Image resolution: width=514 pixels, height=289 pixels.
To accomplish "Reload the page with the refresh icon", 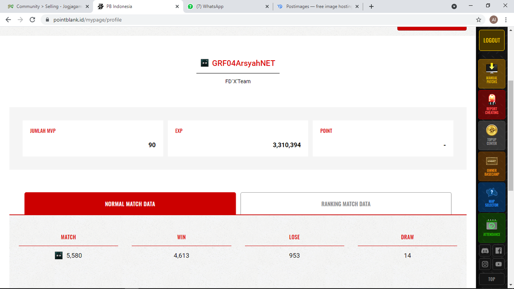I will coord(33,20).
